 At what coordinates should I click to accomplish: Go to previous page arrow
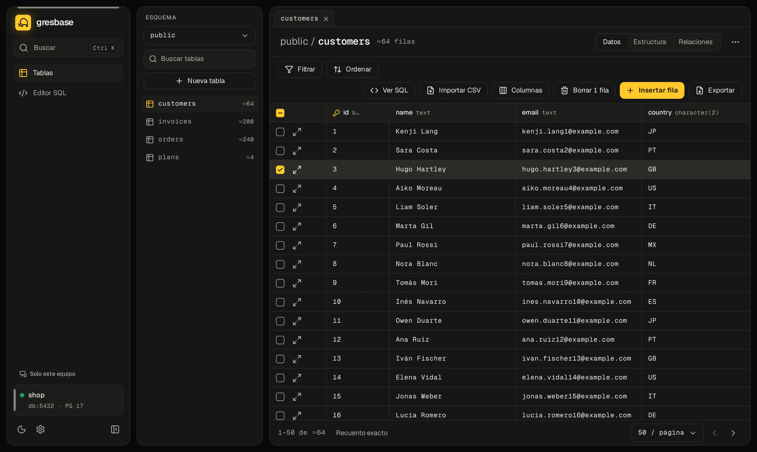point(714,433)
